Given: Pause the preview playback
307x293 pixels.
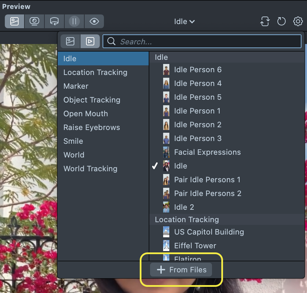Looking at the screenshot, I should point(74,21).
